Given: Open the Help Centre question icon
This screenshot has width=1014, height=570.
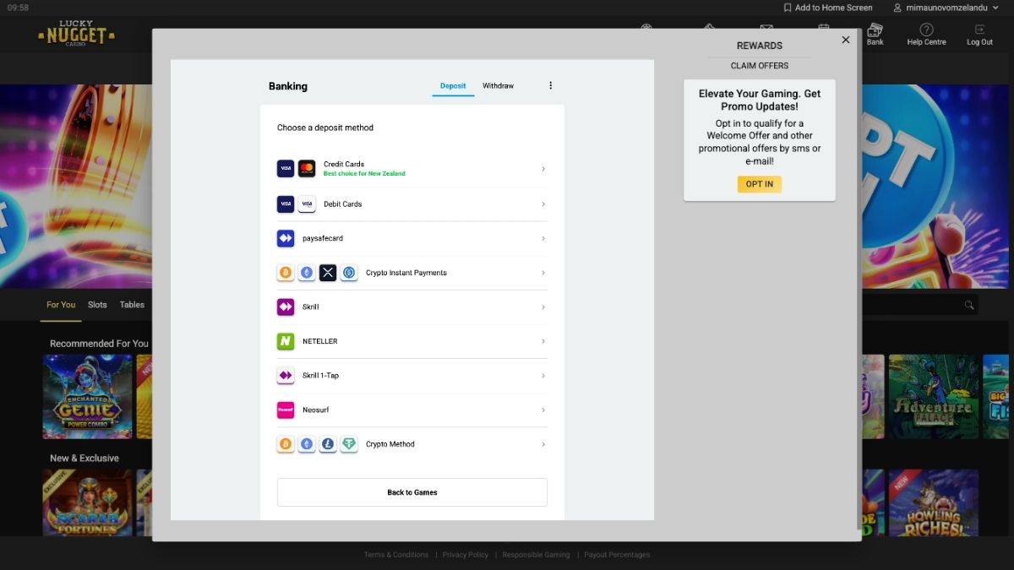Looking at the screenshot, I should tap(926, 30).
